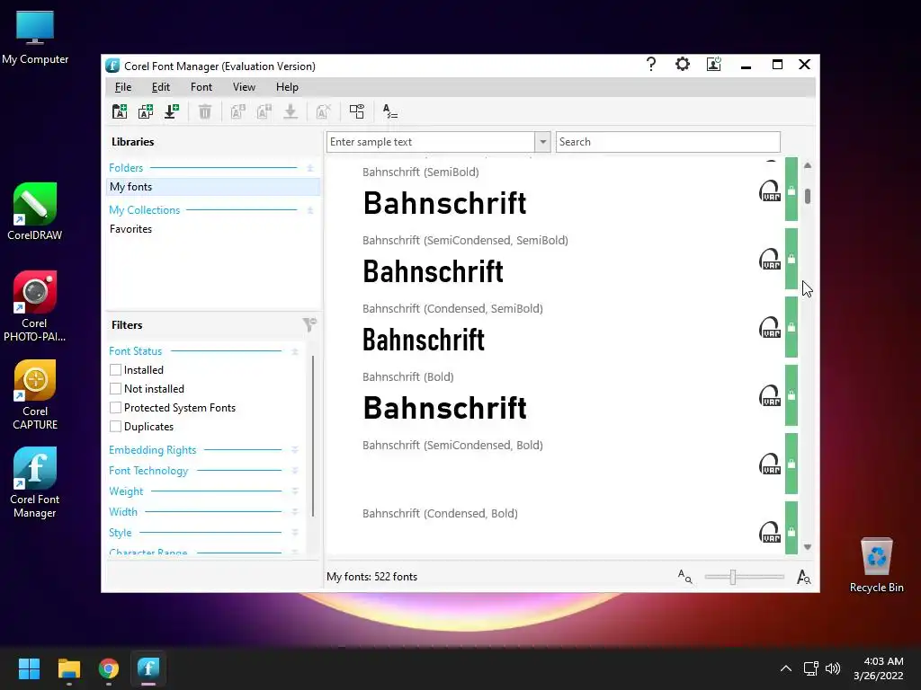Click the taskbar clock and date
Screen dimensions: 921x690
(879, 668)
